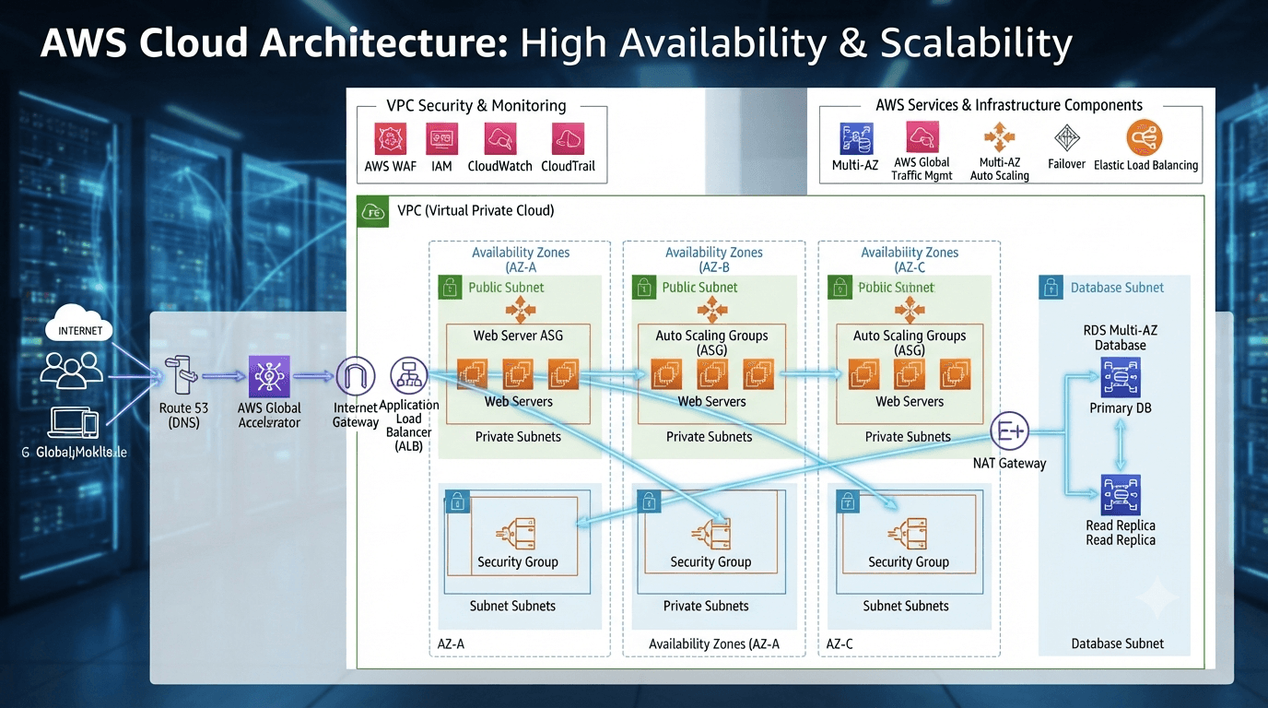
Task: Click the Database Subnet lock icon
Action: pyautogui.click(x=1050, y=288)
